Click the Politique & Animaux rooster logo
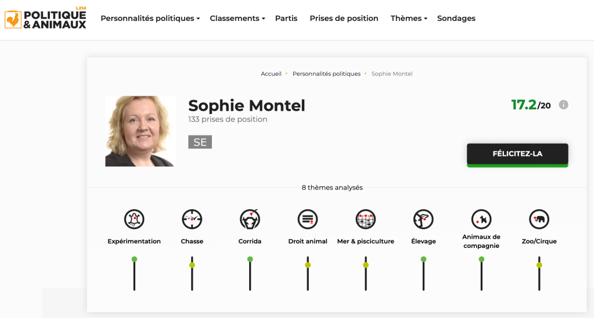The width and height of the screenshot is (594, 318). (x=45, y=19)
